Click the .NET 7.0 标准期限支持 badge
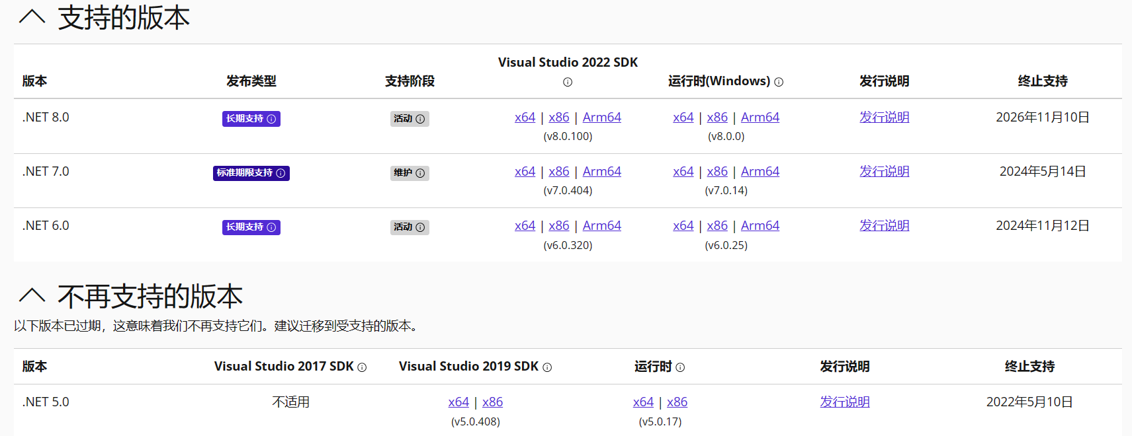This screenshot has width=1132, height=436. (x=251, y=173)
